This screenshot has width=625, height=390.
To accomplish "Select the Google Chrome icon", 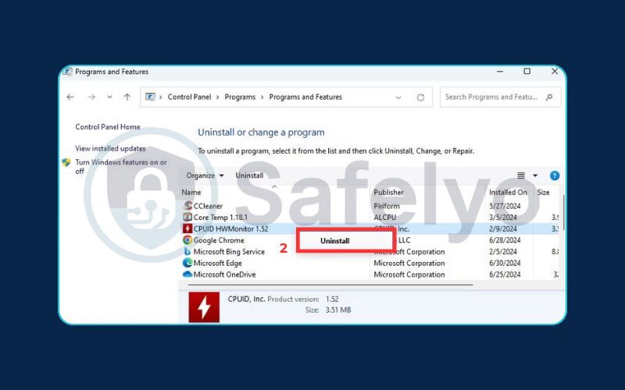I will (x=187, y=240).
